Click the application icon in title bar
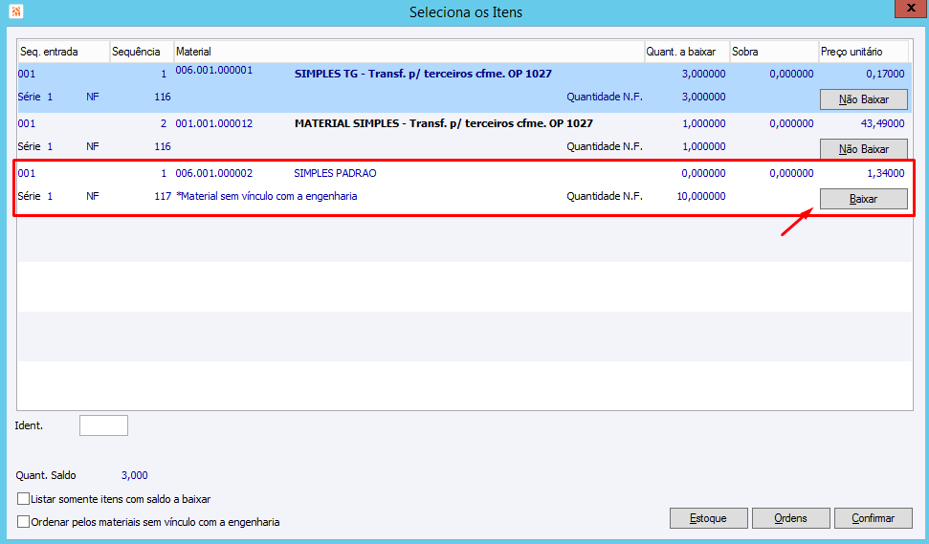This screenshot has height=544, width=929. point(16,11)
